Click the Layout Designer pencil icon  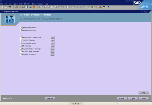coord(89,7)
